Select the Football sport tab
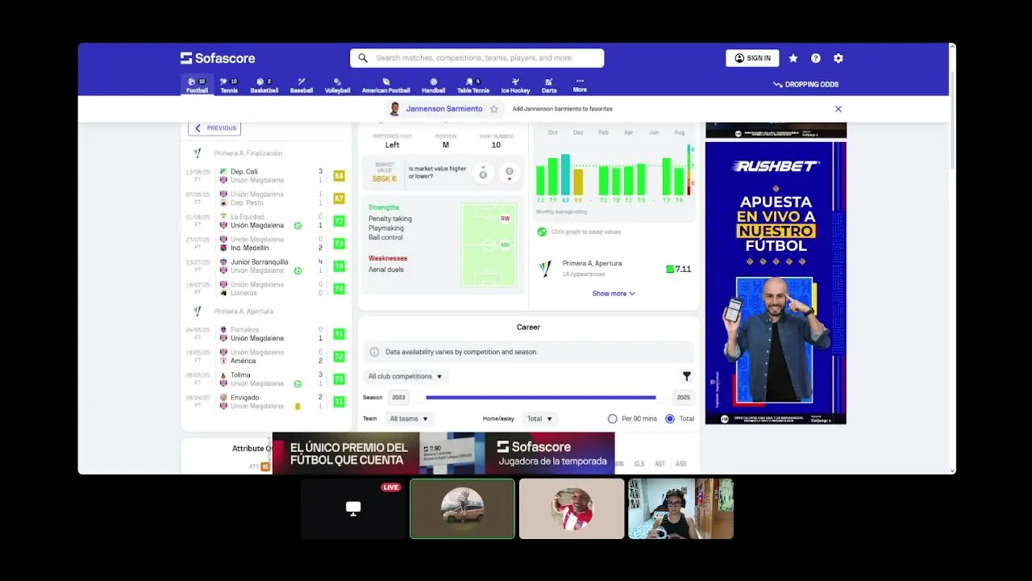The width and height of the screenshot is (1032, 581). click(x=197, y=86)
